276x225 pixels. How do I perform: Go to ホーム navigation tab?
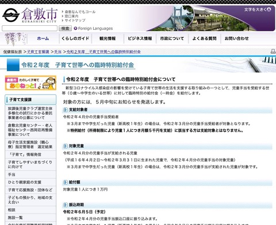(43, 38)
